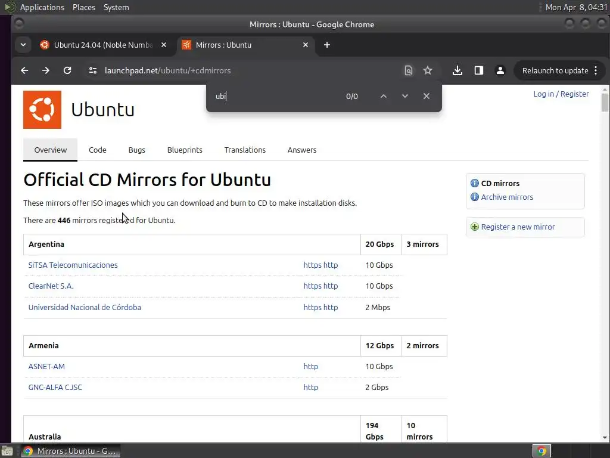The image size is (610, 458).
Task: Open ASNET-AM mirror link
Action: (x=46, y=367)
